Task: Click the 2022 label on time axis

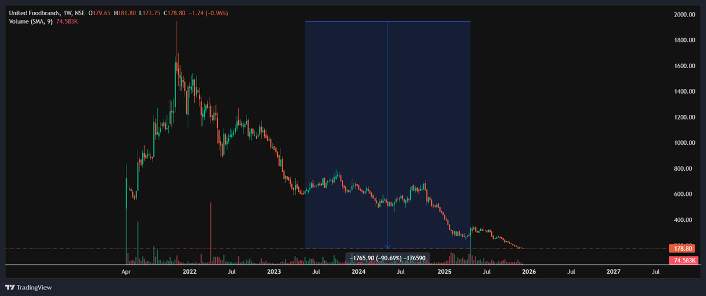Action: click(189, 272)
